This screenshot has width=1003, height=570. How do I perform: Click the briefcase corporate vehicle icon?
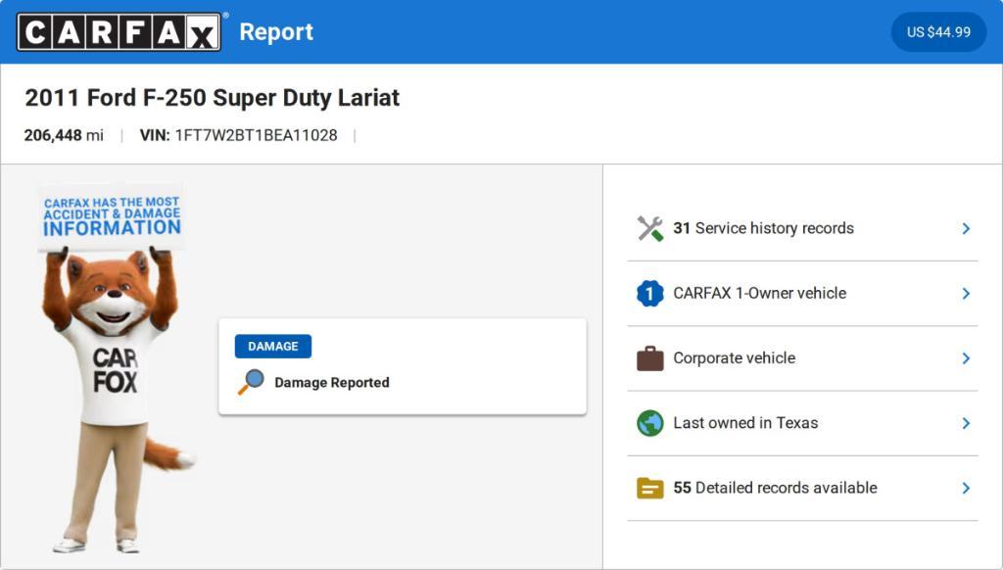pyautogui.click(x=650, y=358)
